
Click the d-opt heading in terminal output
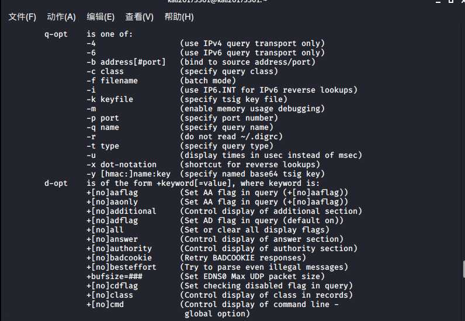click(x=56, y=184)
